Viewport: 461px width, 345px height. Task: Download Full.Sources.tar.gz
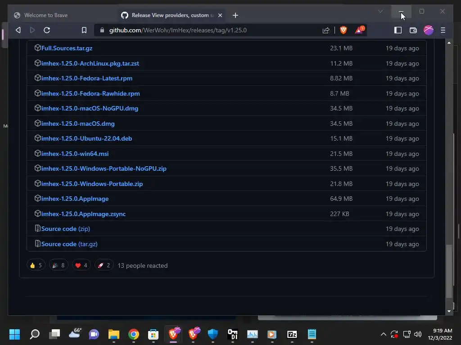67,48
